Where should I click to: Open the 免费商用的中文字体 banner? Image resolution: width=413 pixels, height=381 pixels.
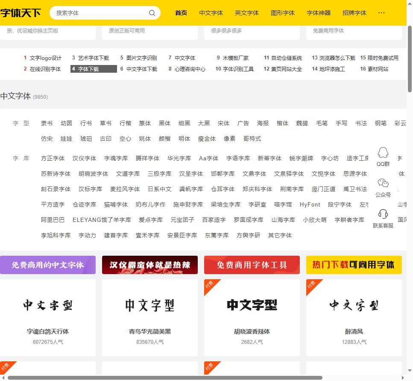click(x=48, y=265)
